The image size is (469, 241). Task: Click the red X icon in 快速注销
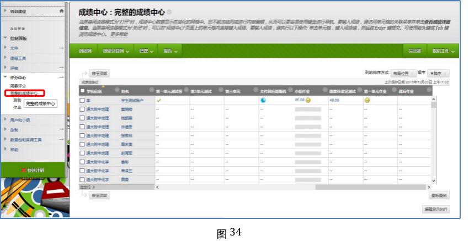click(24, 170)
